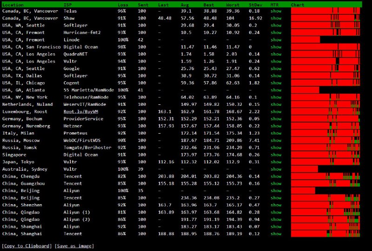The image size is (372, 251).
Task: Show MTR for San Francisco Digital Ocean
Action: (x=276, y=47)
